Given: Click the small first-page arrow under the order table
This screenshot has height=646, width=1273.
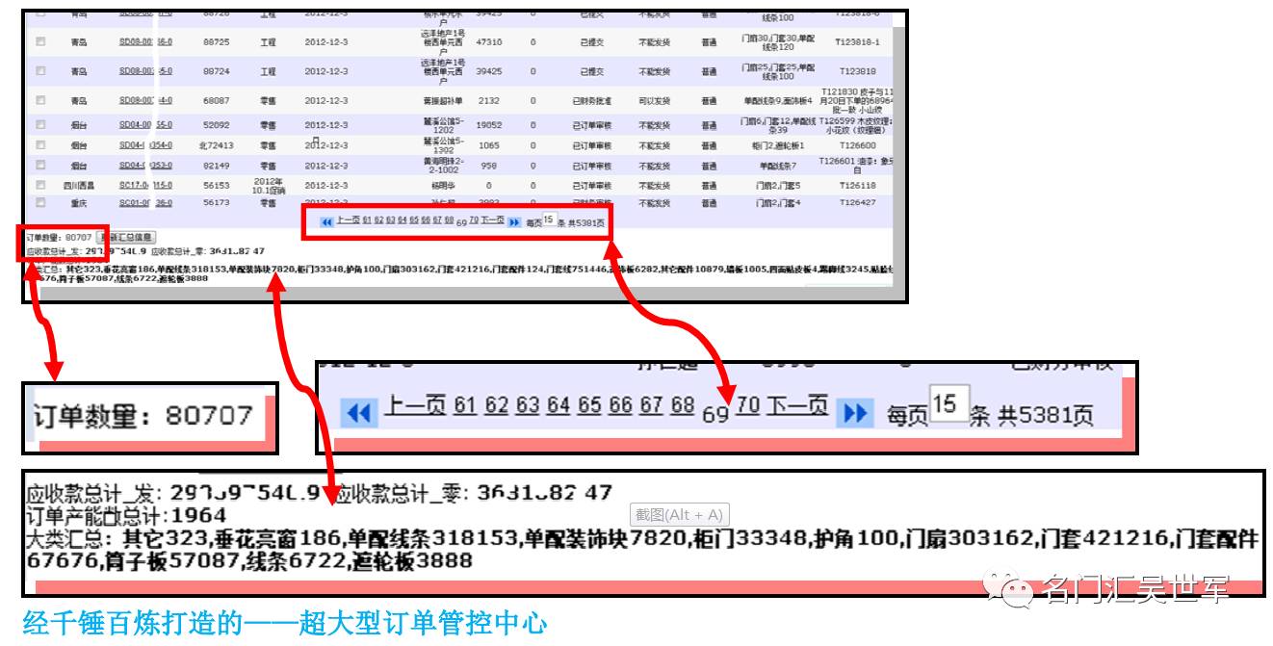Looking at the screenshot, I should pos(326,221).
